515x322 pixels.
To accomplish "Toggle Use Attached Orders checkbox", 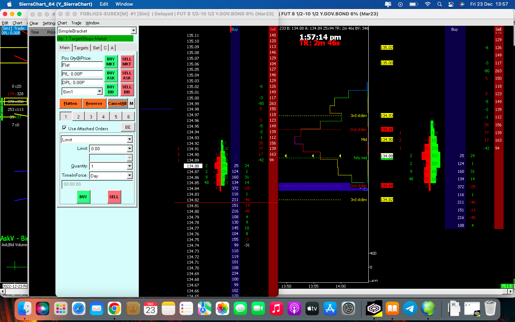I will click(x=64, y=128).
